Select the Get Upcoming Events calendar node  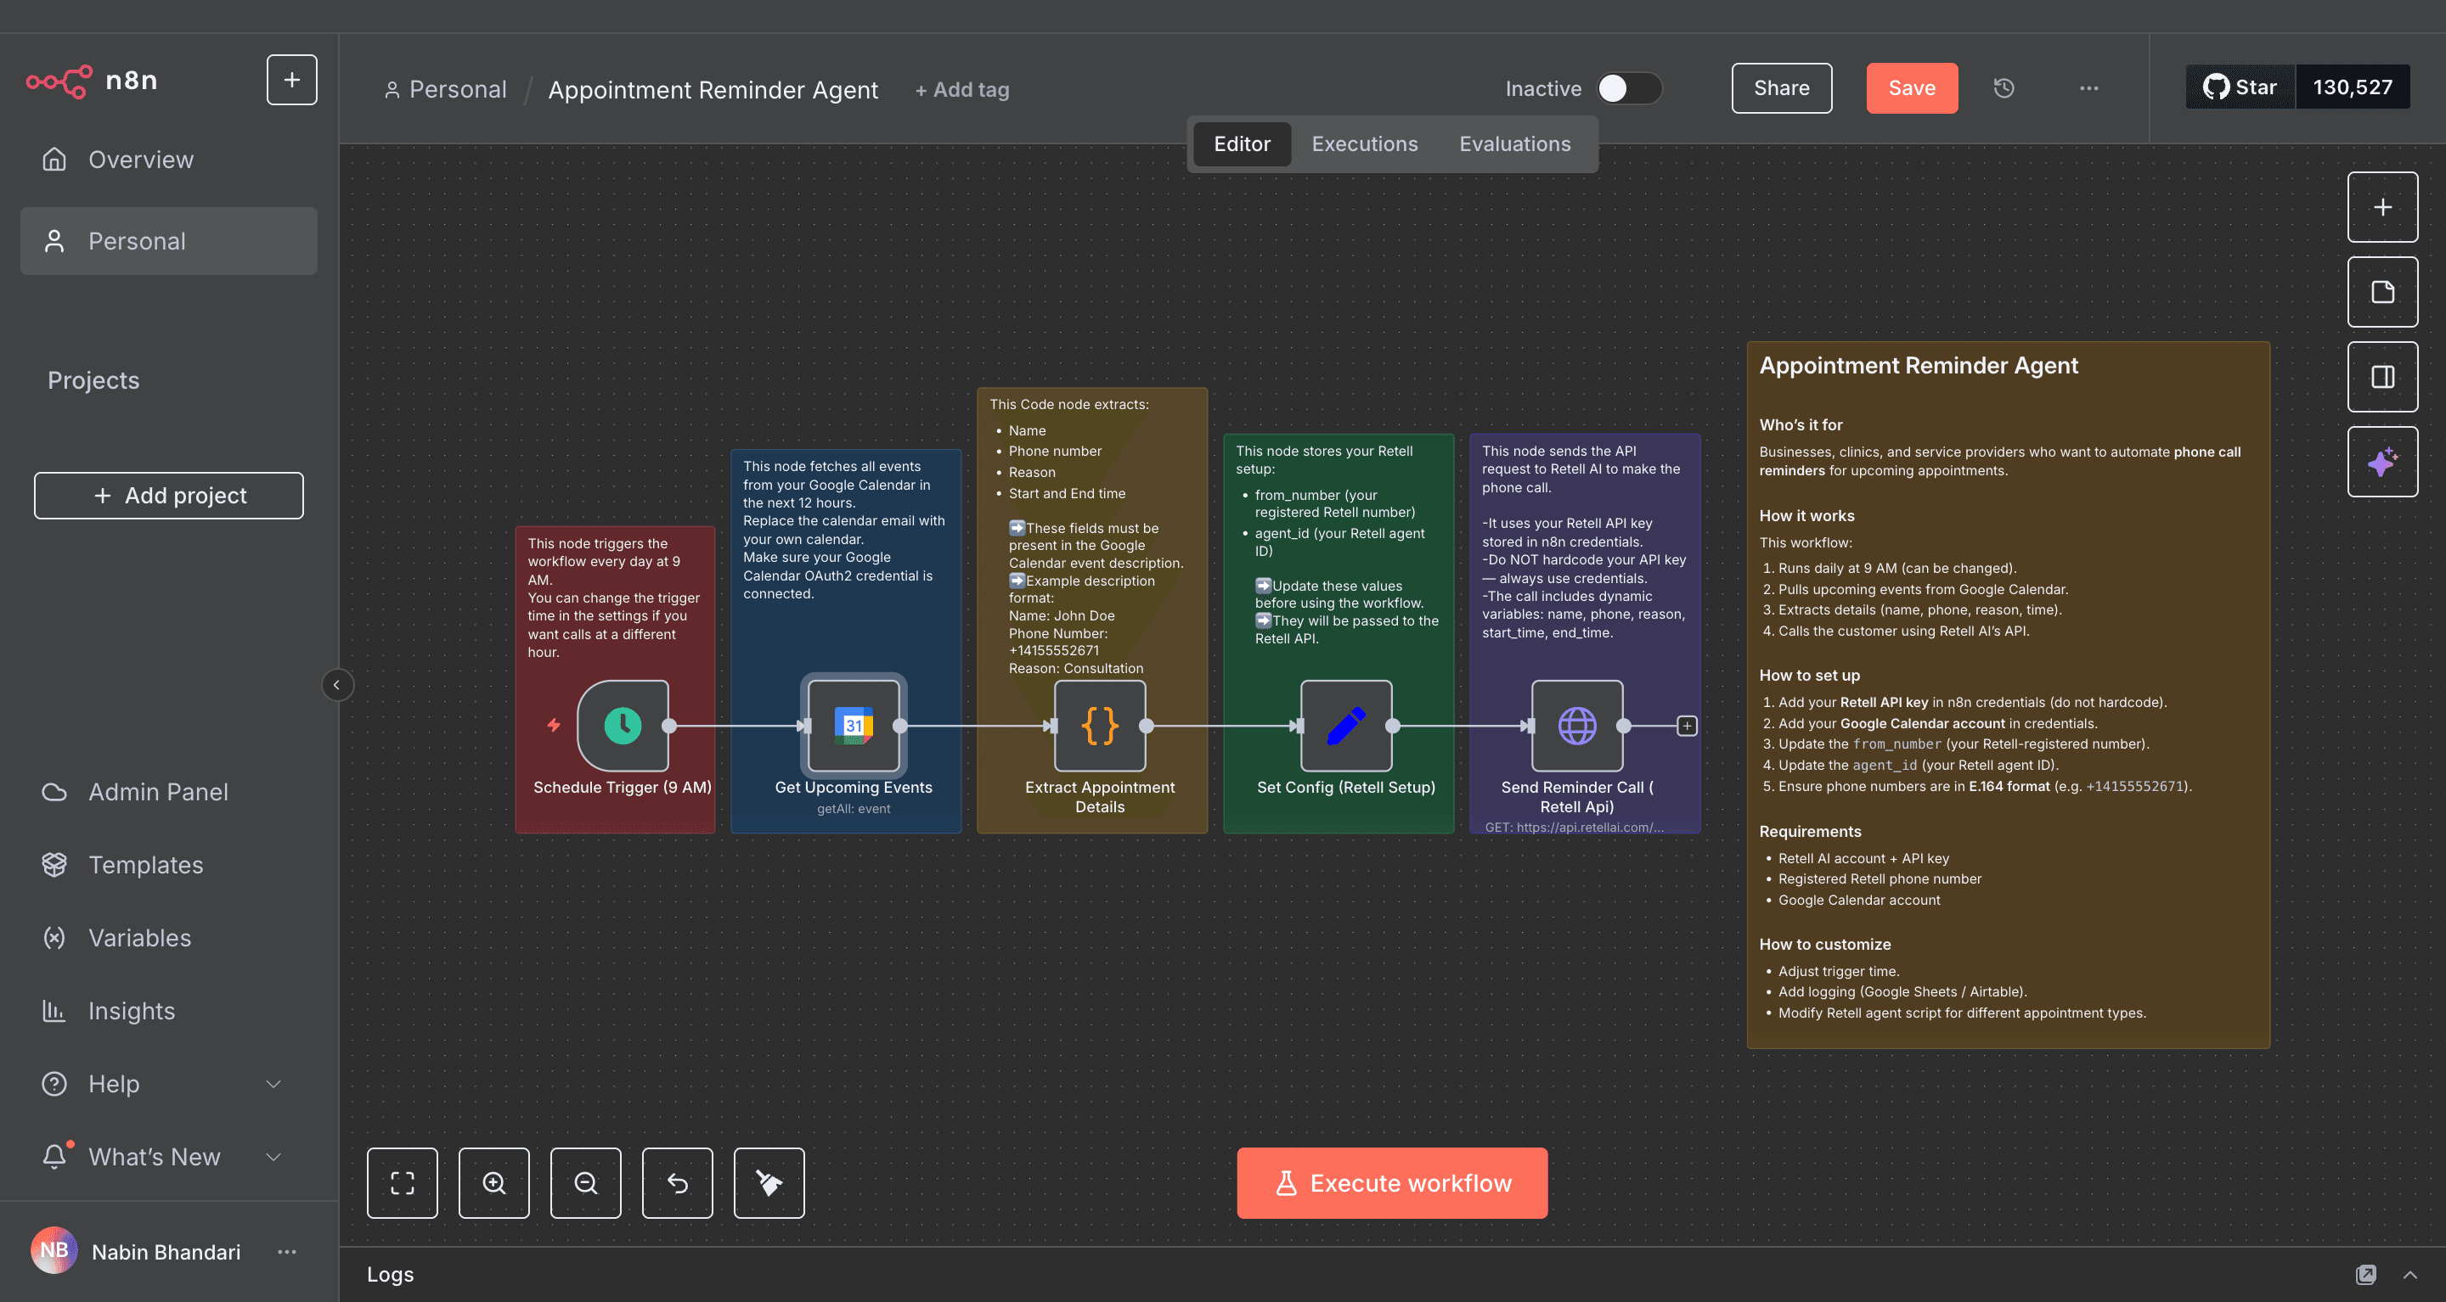tap(854, 726)
